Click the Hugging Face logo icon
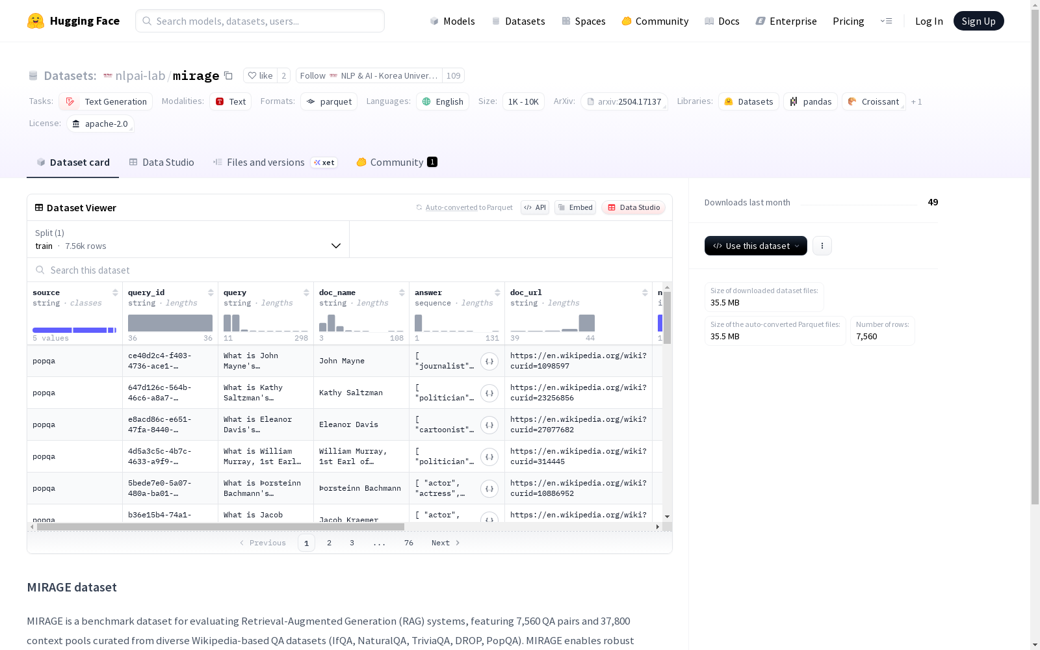Screen dimensions: 1040x650 pos(36,21)
